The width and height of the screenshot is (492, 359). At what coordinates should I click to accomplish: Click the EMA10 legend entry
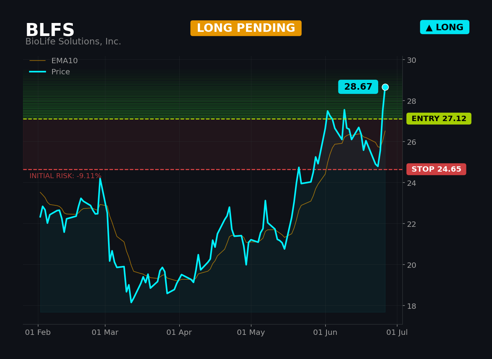pyautogui.click(x=54, y=61)
